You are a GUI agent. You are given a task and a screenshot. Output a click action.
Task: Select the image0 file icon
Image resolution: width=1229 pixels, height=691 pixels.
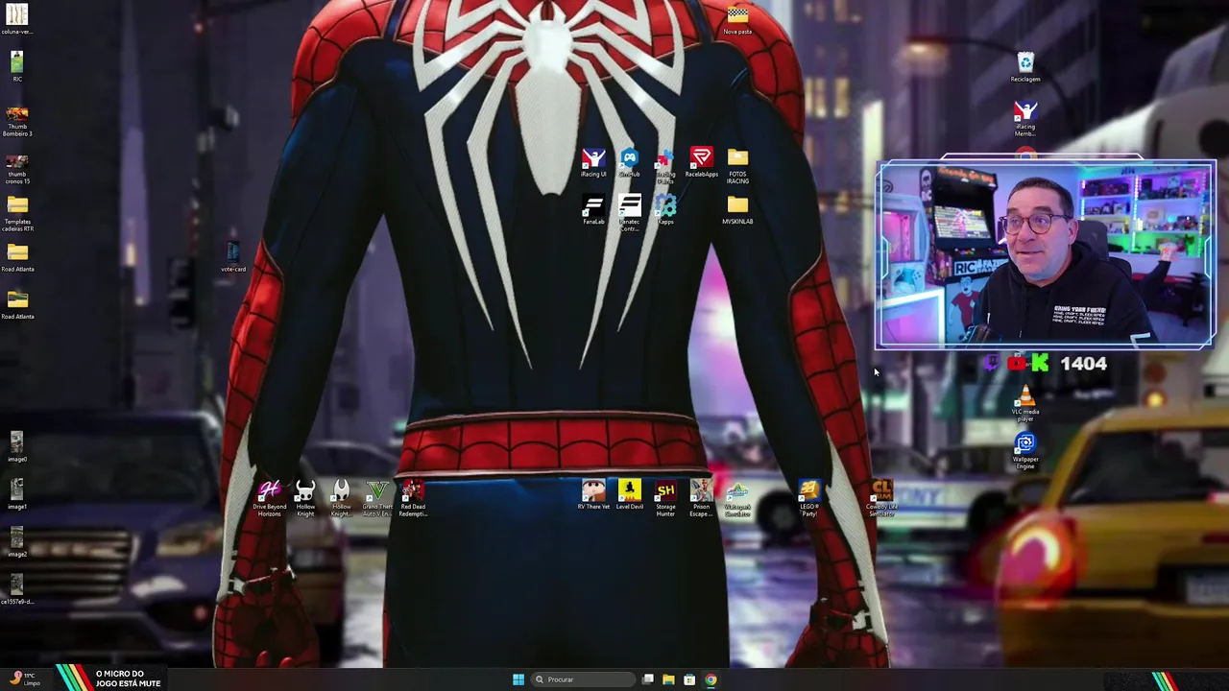click(17, 447)
